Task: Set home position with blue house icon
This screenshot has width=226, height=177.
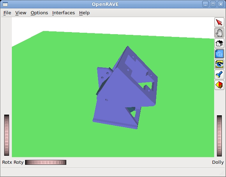Action: (x=219, y=54)
